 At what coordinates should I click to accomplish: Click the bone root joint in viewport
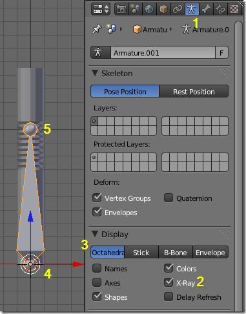pos(30,264)
